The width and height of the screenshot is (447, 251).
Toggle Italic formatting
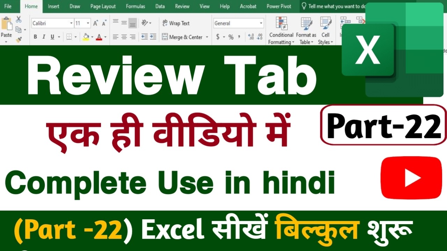(x=44, y=37)
